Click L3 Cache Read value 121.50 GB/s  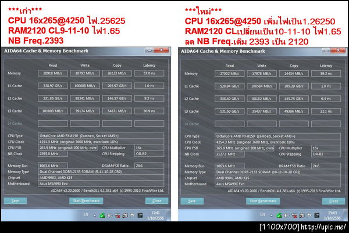pos(230,112)
